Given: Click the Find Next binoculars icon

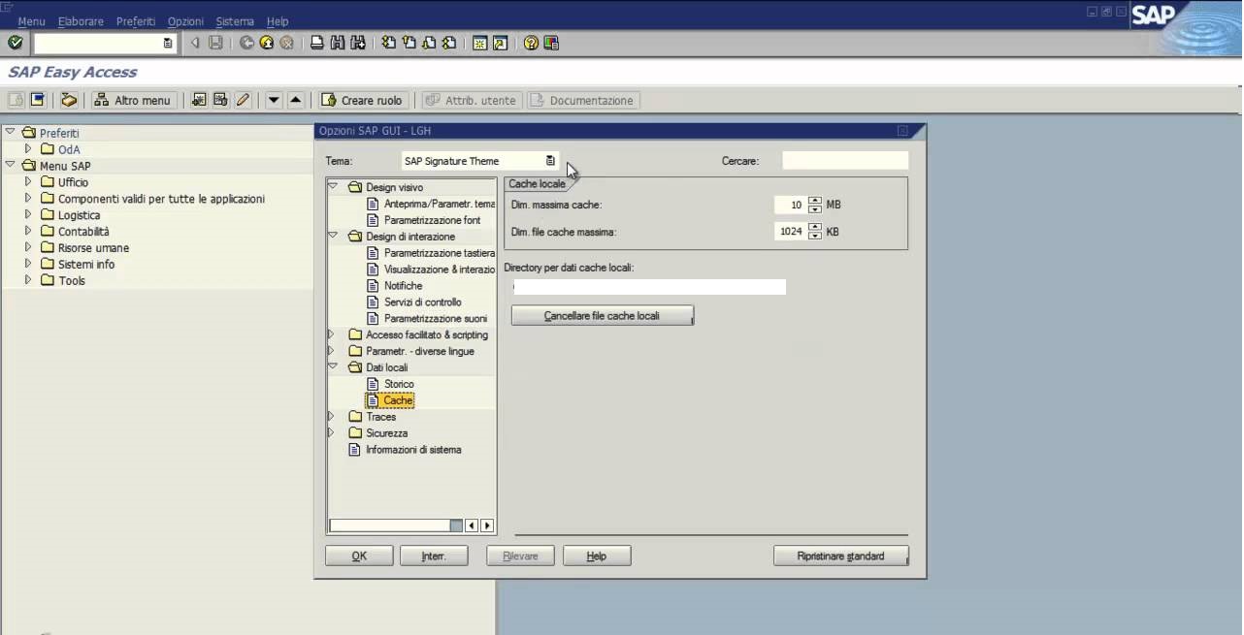Looking at the screenshot, I should click(x=358, y=43).
